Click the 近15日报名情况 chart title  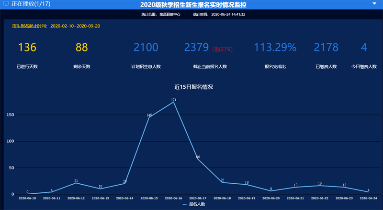click(x=193, y=87)
